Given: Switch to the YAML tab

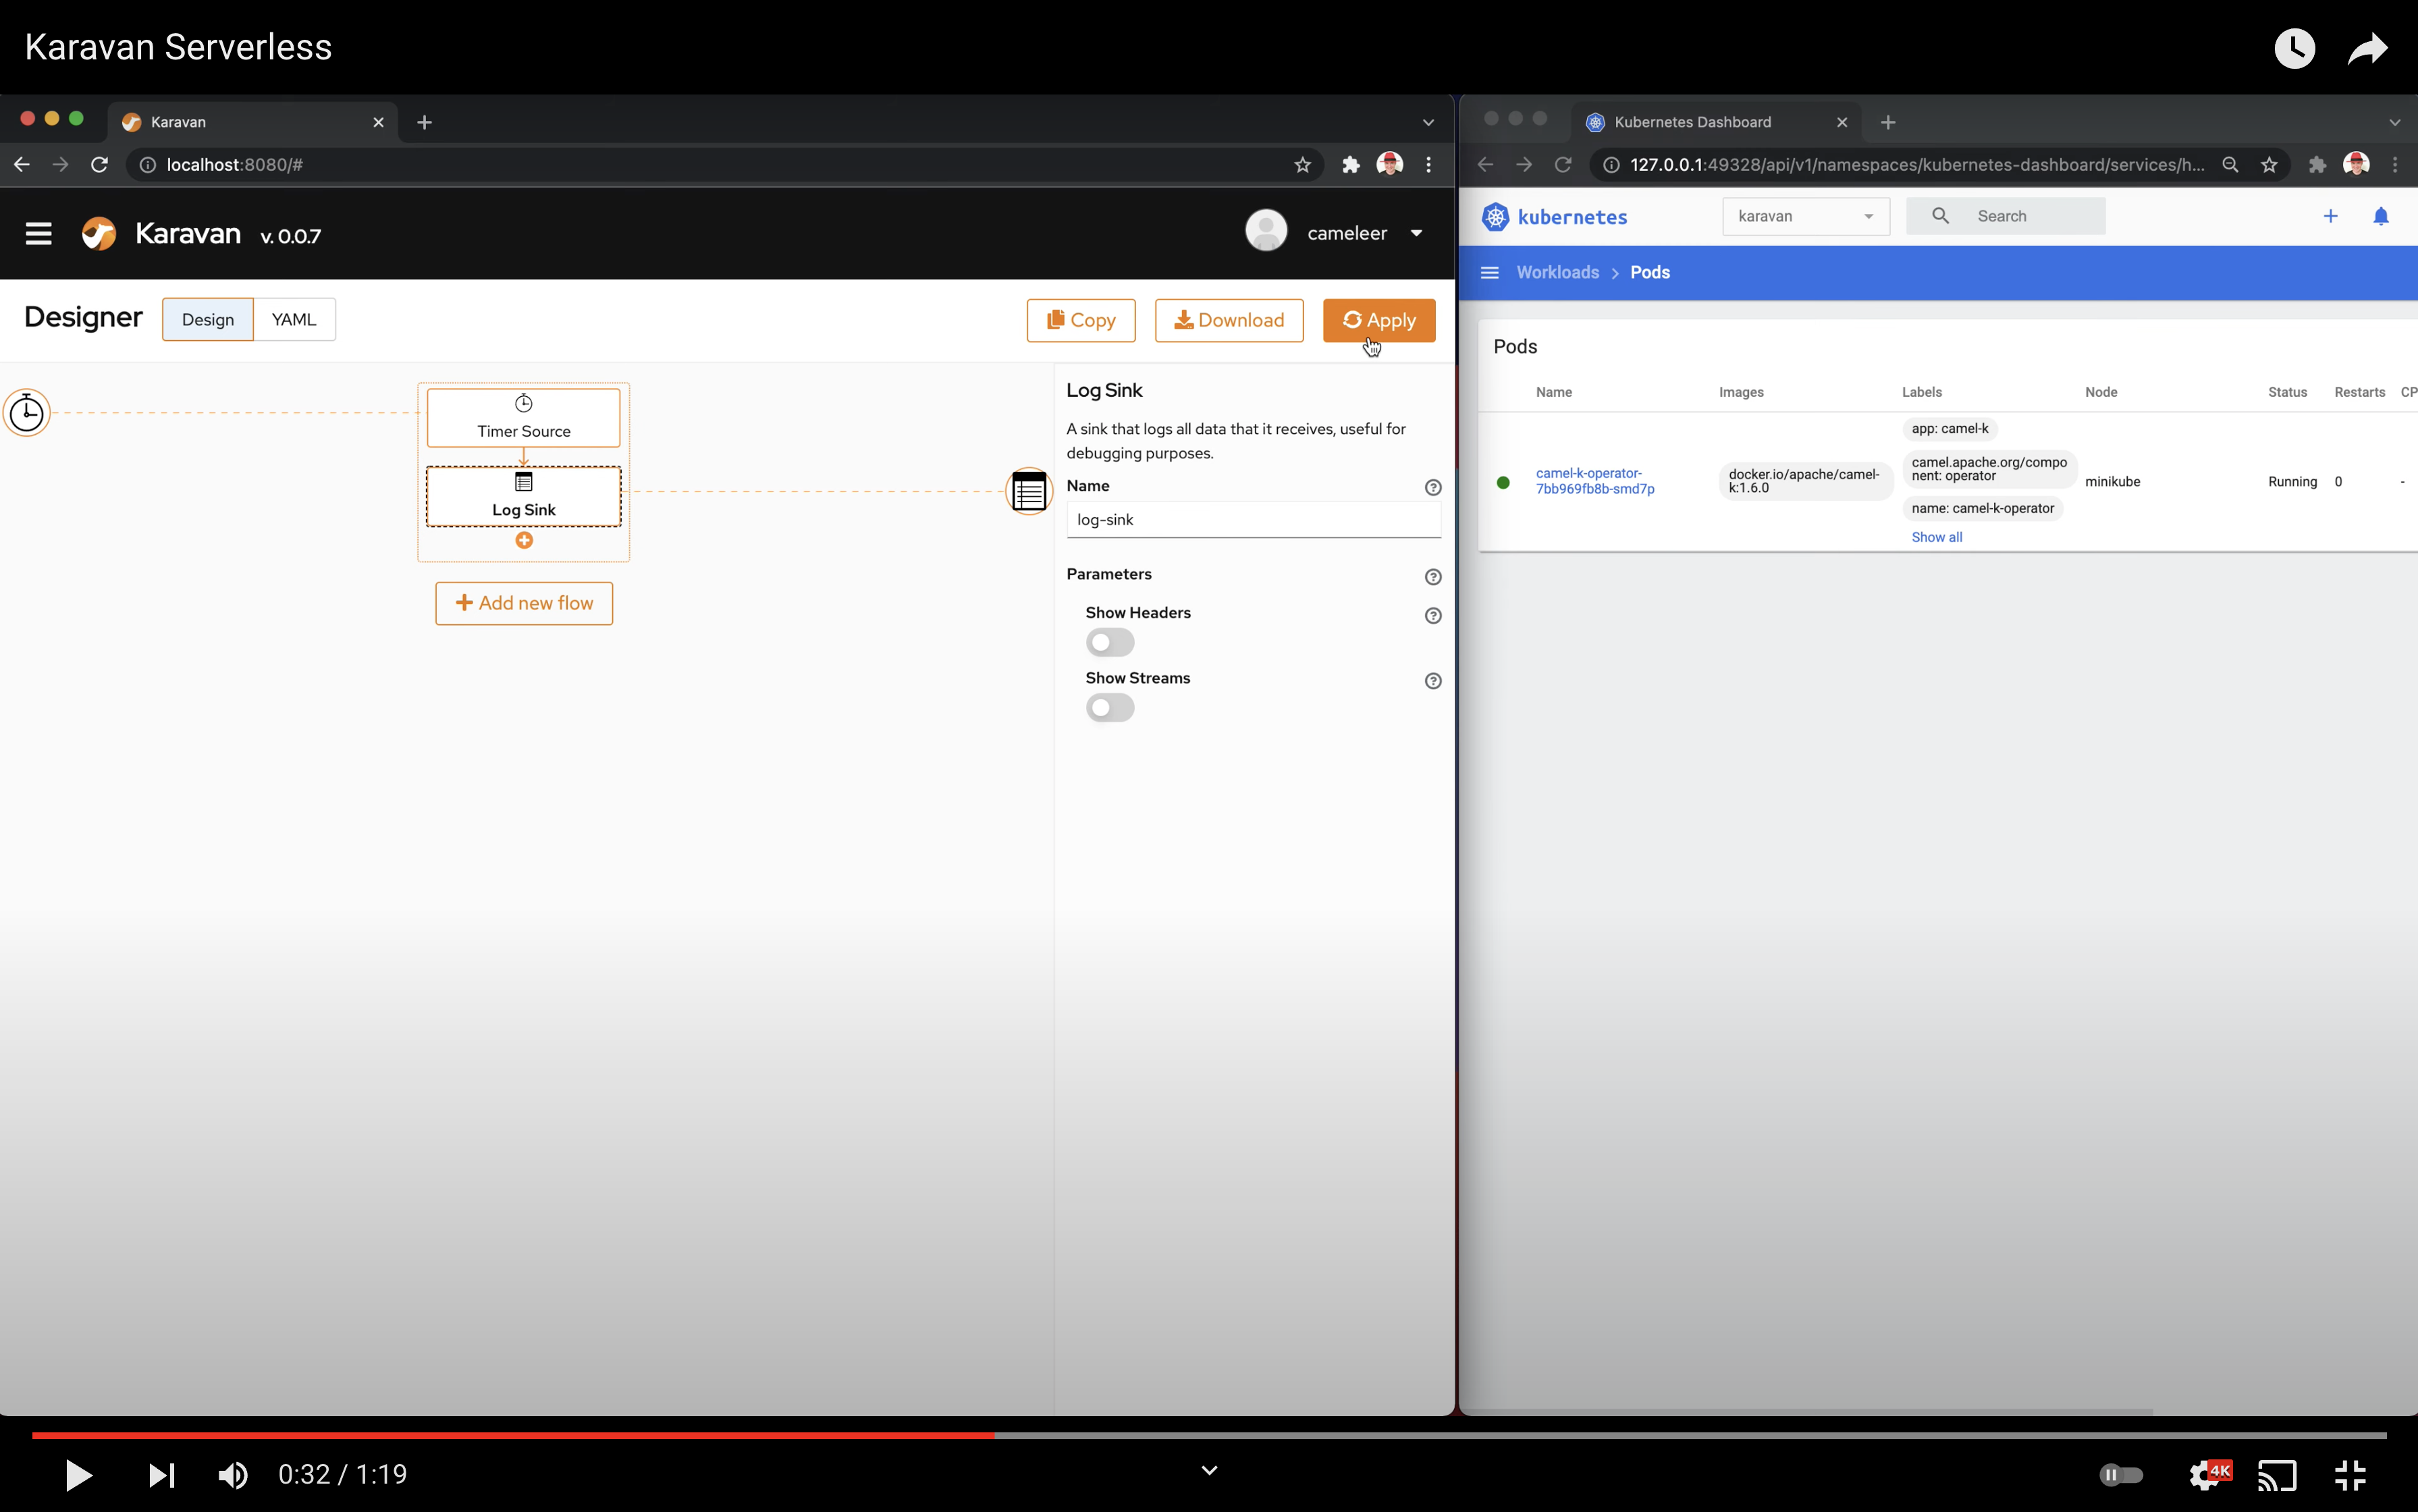Looking at the screenshot, I should 293,319.
